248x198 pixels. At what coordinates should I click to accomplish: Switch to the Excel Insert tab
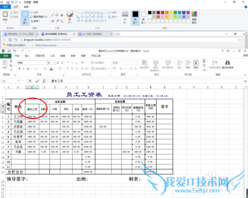tap(27, 56)
